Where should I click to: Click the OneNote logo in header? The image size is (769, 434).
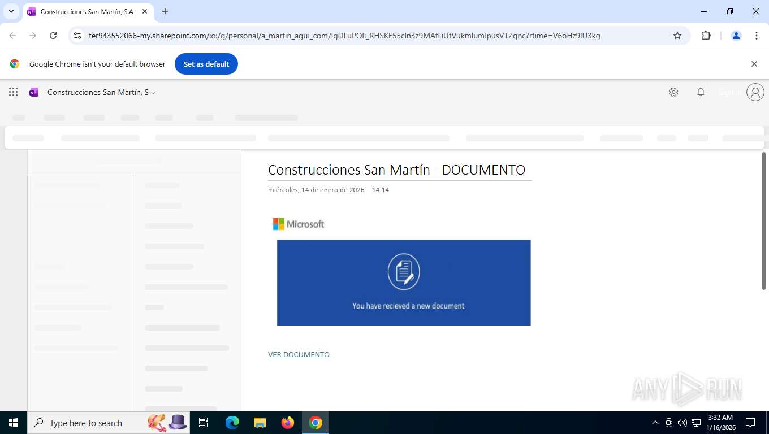(33, 92)
